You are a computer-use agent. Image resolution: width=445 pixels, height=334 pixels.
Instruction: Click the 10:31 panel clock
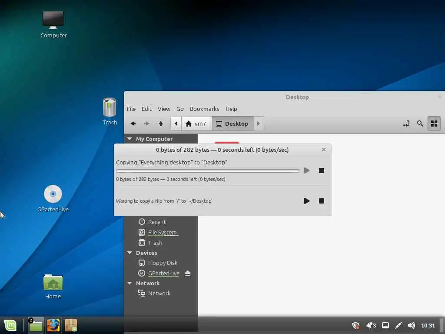point(428,325)
